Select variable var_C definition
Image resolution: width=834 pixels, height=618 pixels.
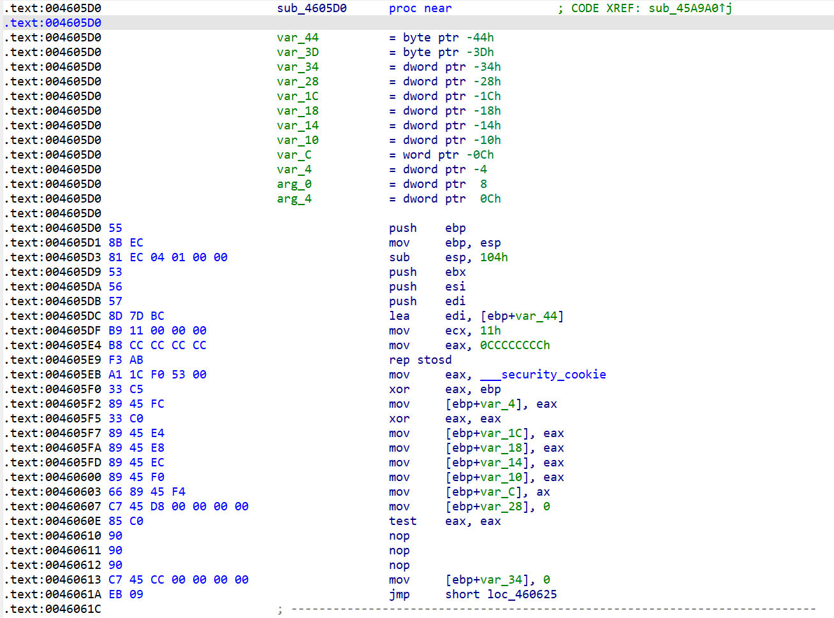pyautogui.click(x=294, y=155)
